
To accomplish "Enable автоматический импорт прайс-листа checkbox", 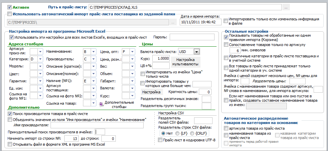I will pos(9,14).
